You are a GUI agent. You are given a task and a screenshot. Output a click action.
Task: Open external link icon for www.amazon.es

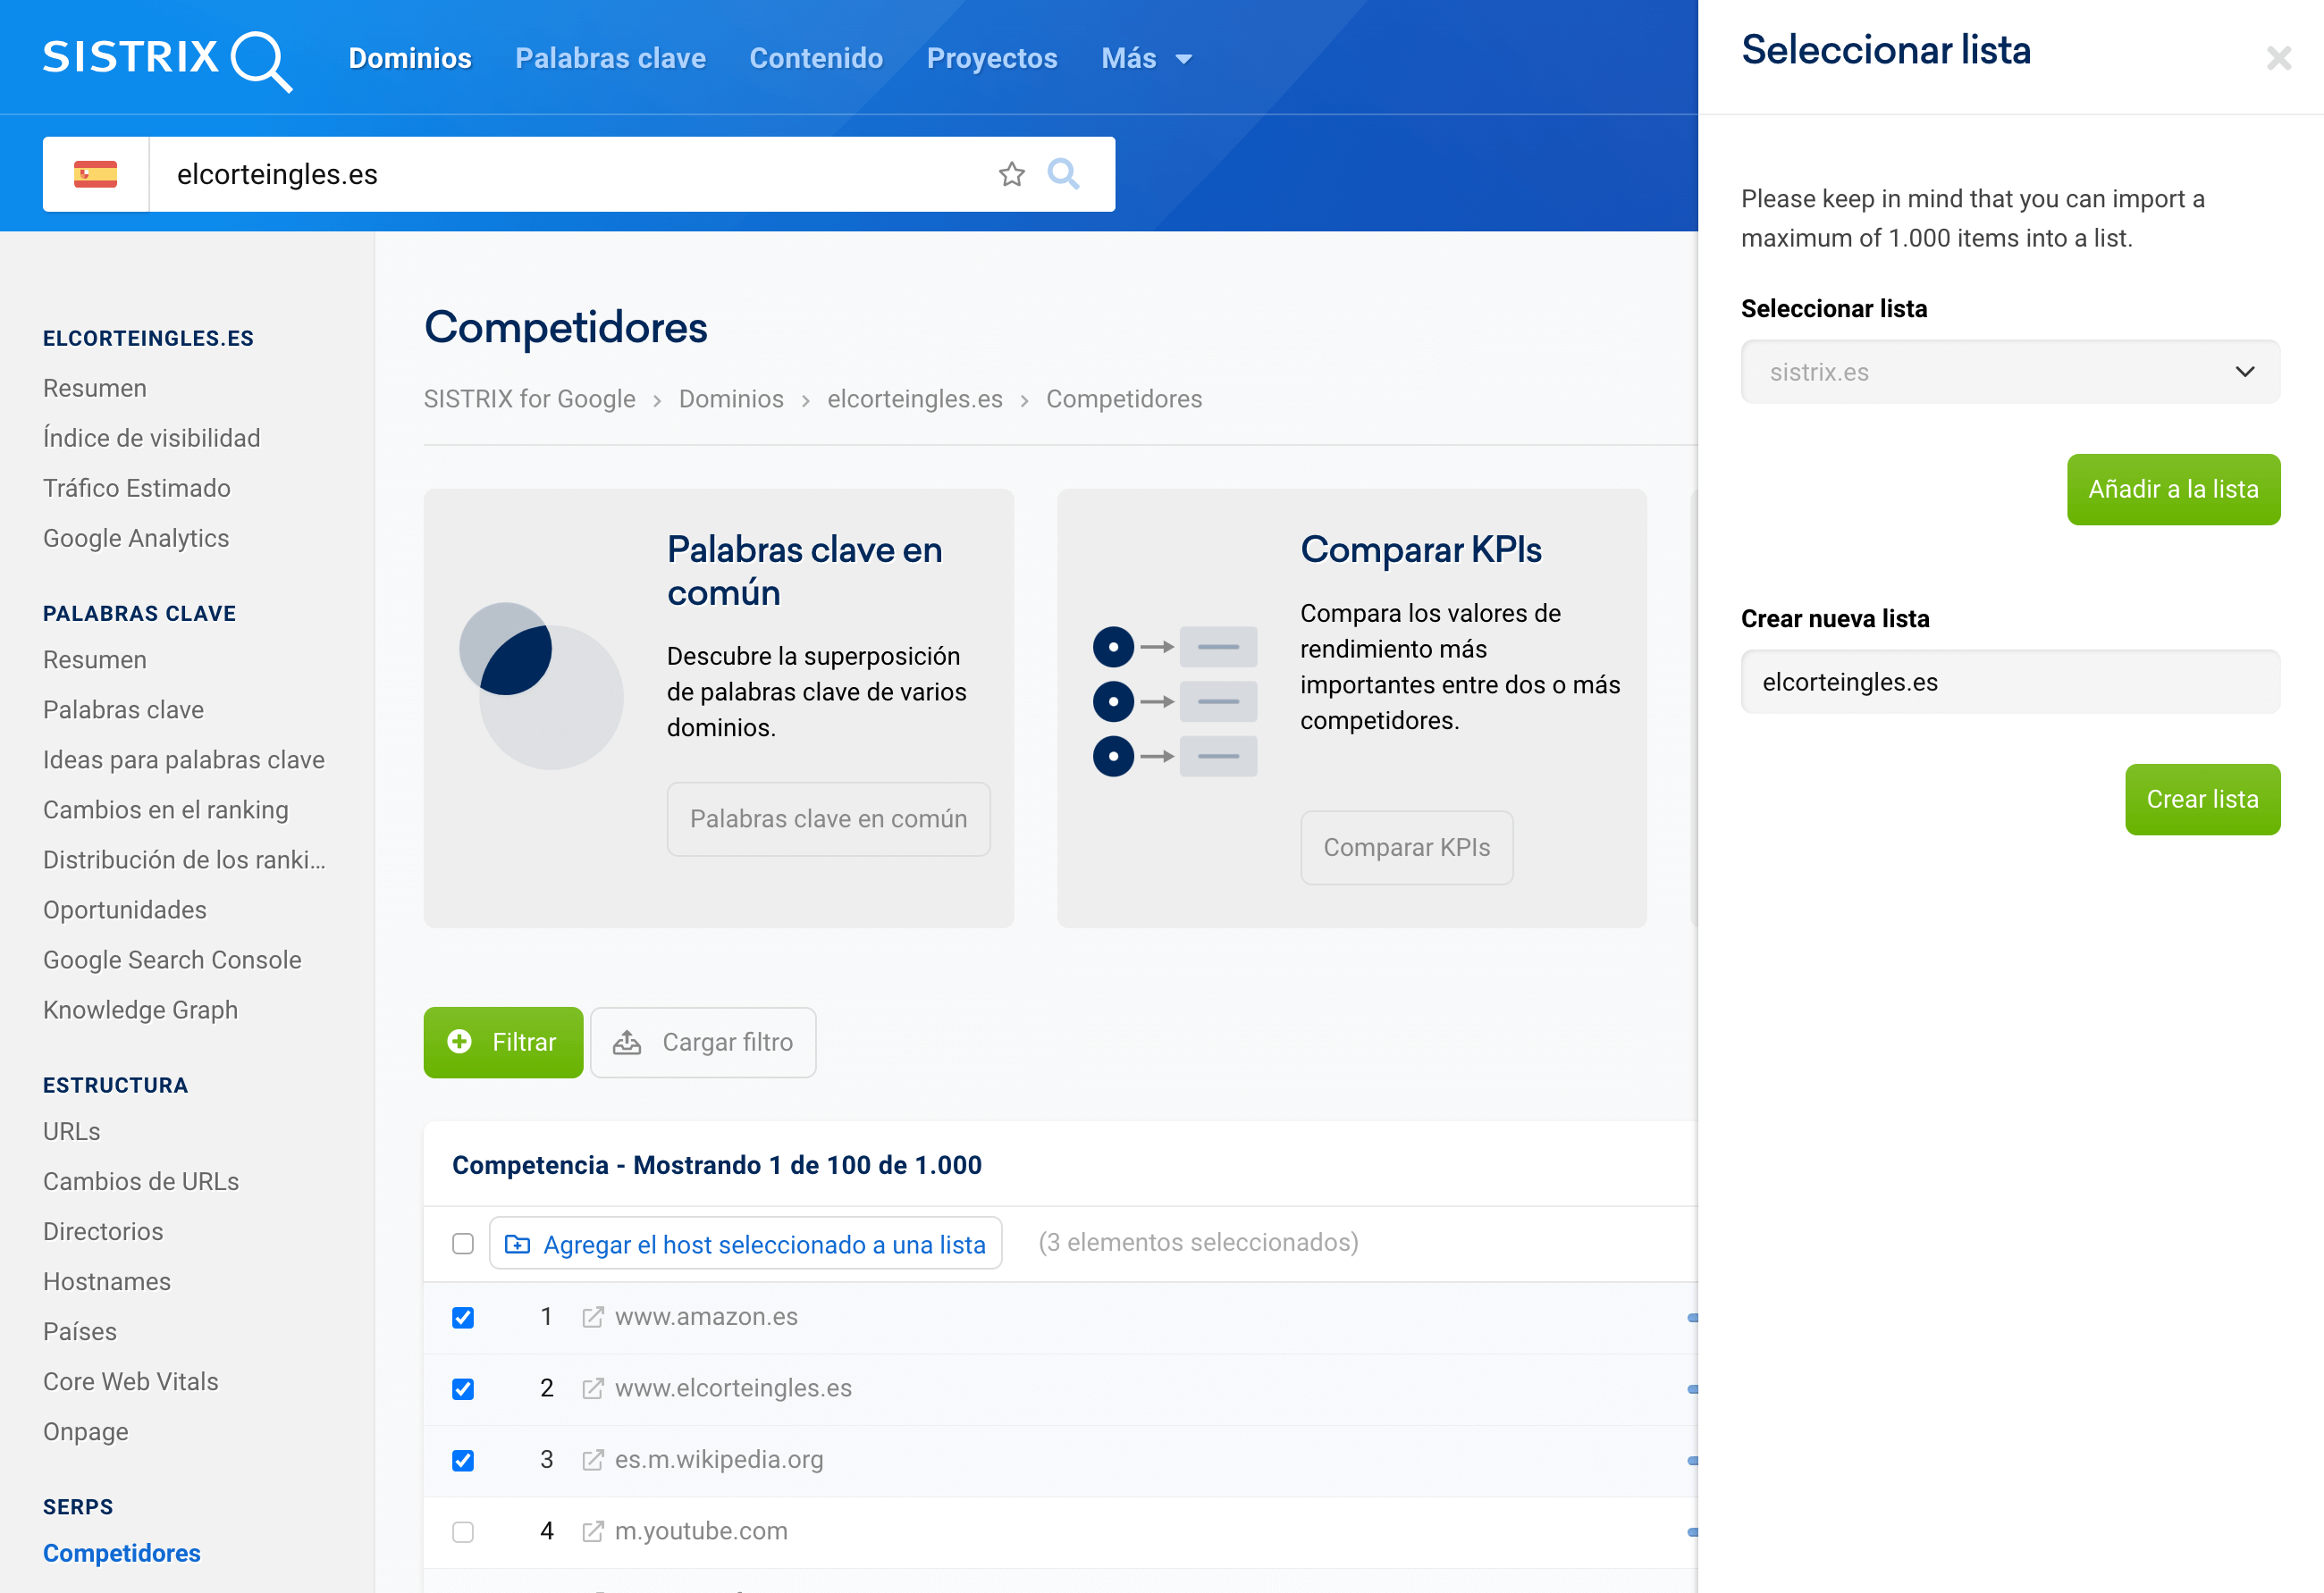click(x=593, y=1317)
